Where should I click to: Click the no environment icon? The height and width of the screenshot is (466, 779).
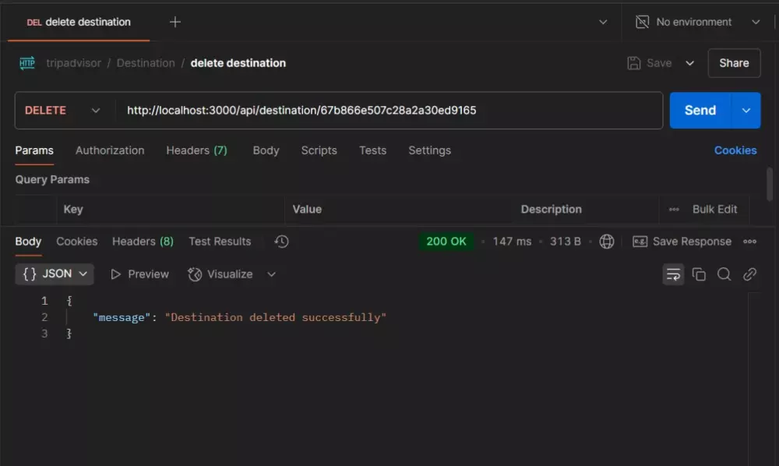point(643,22)
